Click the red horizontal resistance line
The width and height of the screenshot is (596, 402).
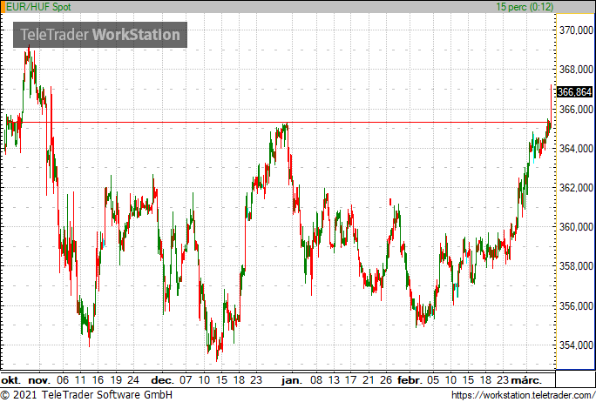[277, 122]
